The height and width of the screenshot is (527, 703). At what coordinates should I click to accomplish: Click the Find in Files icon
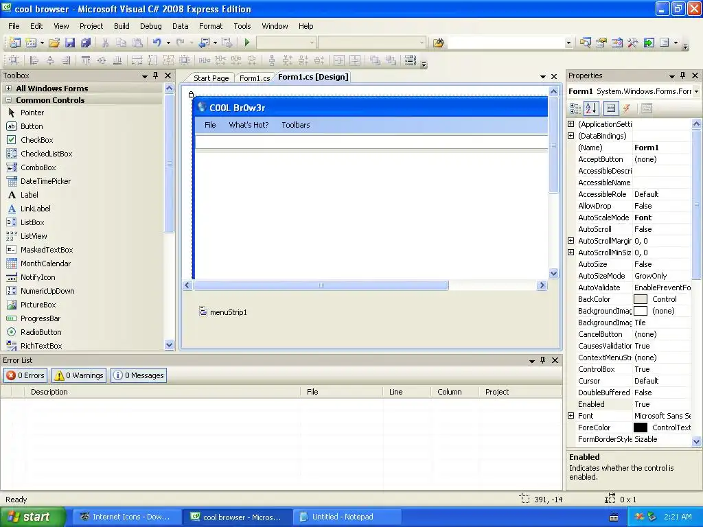pos(439,43)
